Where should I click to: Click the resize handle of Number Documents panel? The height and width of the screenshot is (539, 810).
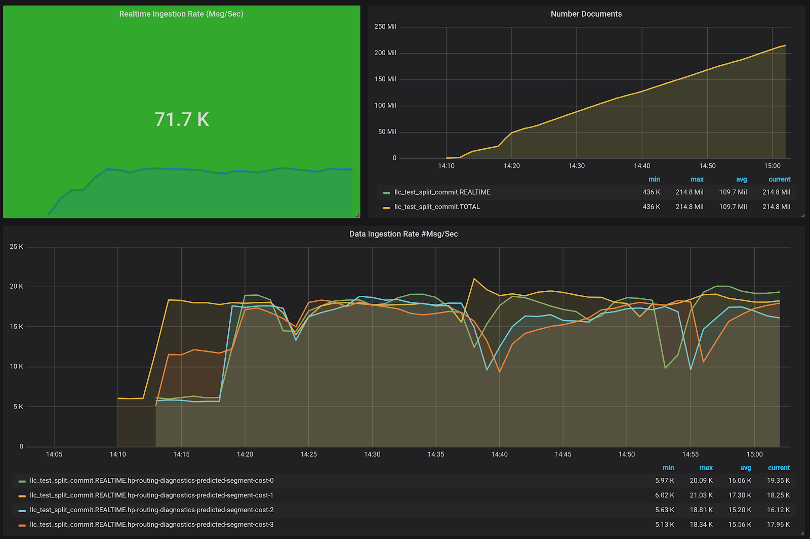(803, 215)
